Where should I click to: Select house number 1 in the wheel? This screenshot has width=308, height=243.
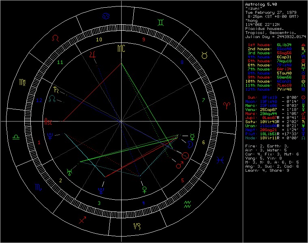[39, 143]
